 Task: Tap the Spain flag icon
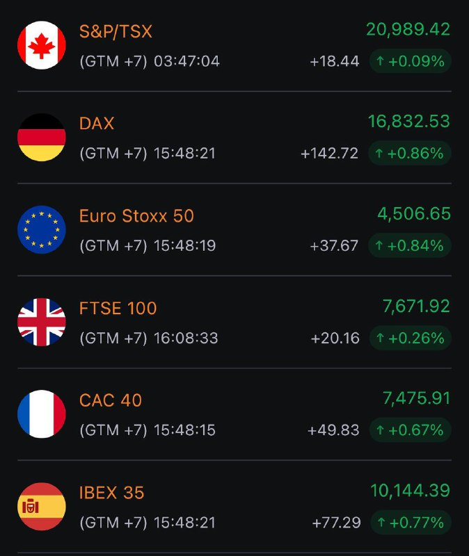click(42, 507)
